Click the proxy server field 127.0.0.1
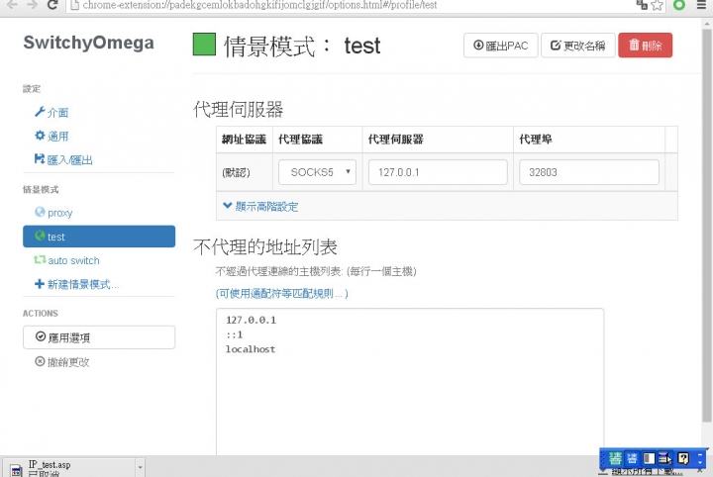 pyautogui.click(x=438, y=172)
